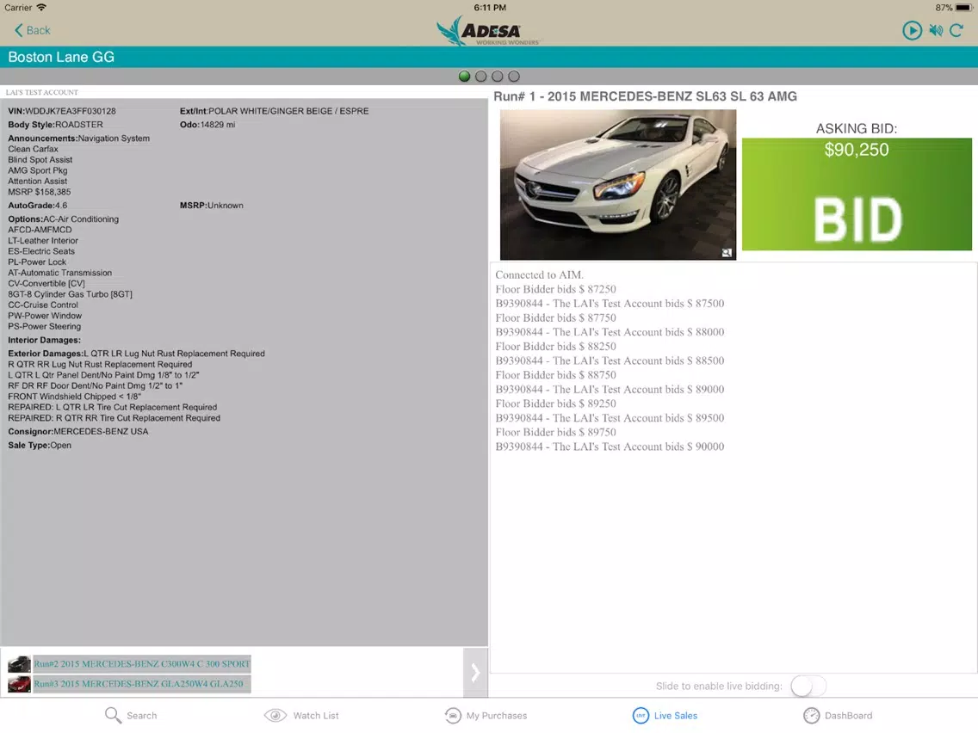
Task: Place a bid with the green BID button
Action: pos(857,194)
